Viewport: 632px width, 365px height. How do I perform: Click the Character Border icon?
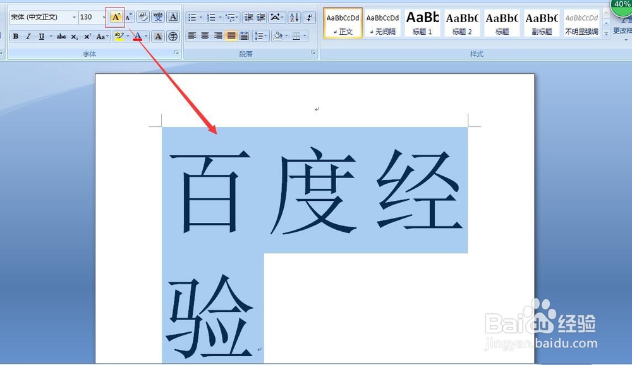click(x=173, y=16)
